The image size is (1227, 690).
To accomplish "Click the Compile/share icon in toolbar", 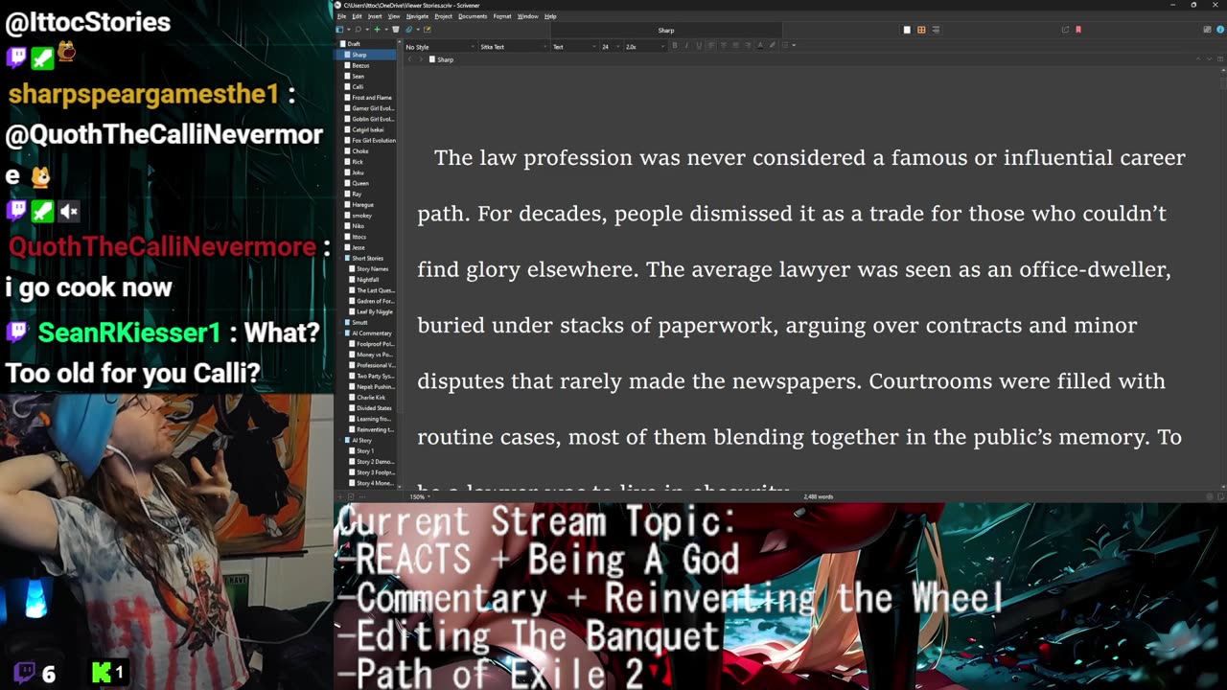I will pos(1065,30).
